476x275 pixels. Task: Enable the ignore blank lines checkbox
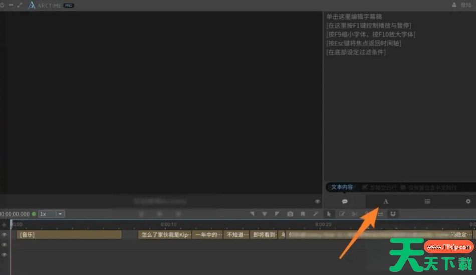pyautogui.click(x=365, y=188)
